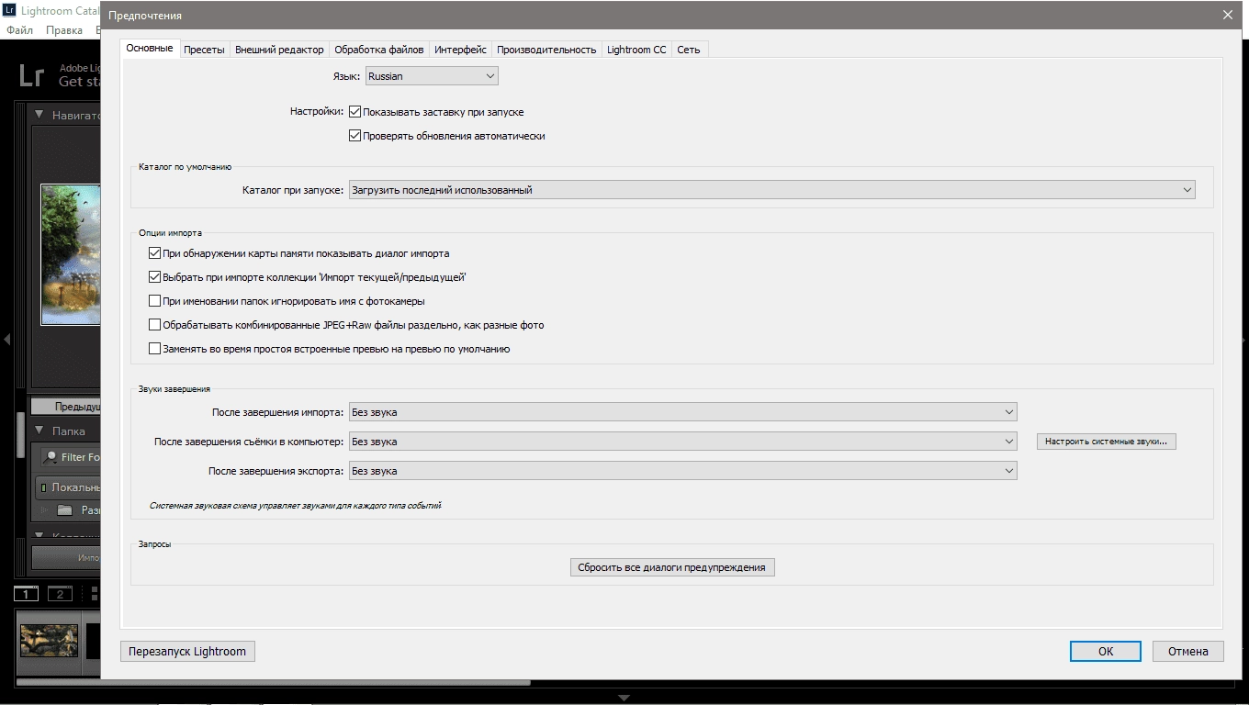
Task: Collapse the Навигатор panel triangle
Action: tap(39, 116)
